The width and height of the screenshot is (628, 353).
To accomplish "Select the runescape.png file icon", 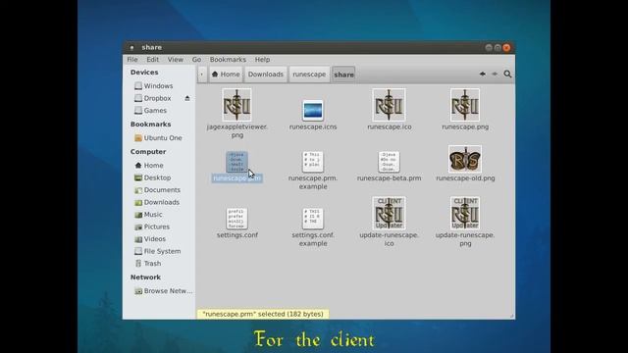I will pyautogui.click(x=464, y=105).
